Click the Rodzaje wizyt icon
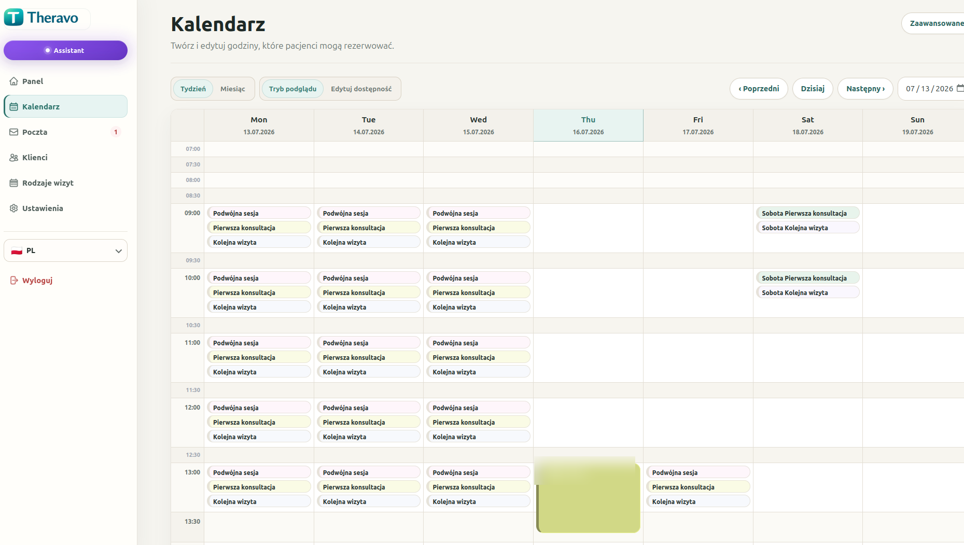 [x=14, y=183]
